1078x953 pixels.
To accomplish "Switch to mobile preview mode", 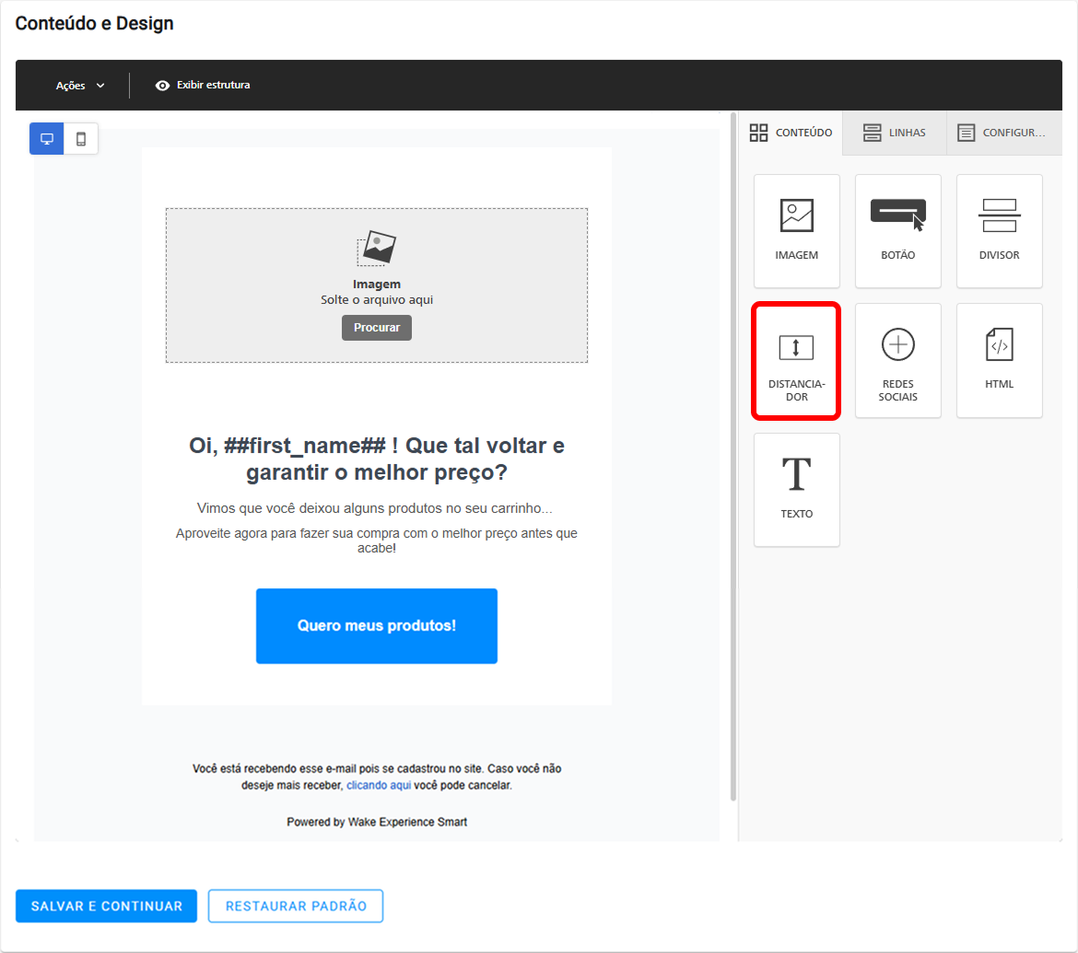I will (81, 139).
